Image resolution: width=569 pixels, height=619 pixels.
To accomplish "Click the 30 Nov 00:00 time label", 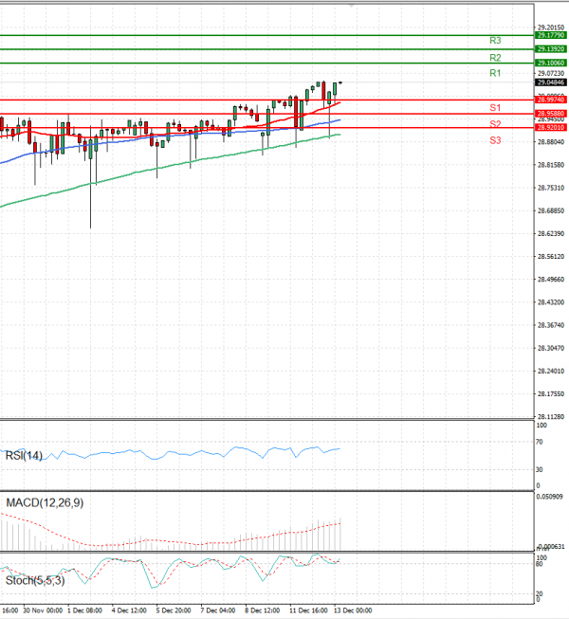I will [43, 610].
